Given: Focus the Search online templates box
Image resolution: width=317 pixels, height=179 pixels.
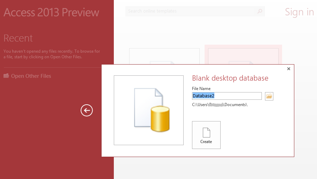Looking at the screenshot, I should point(195,11).
